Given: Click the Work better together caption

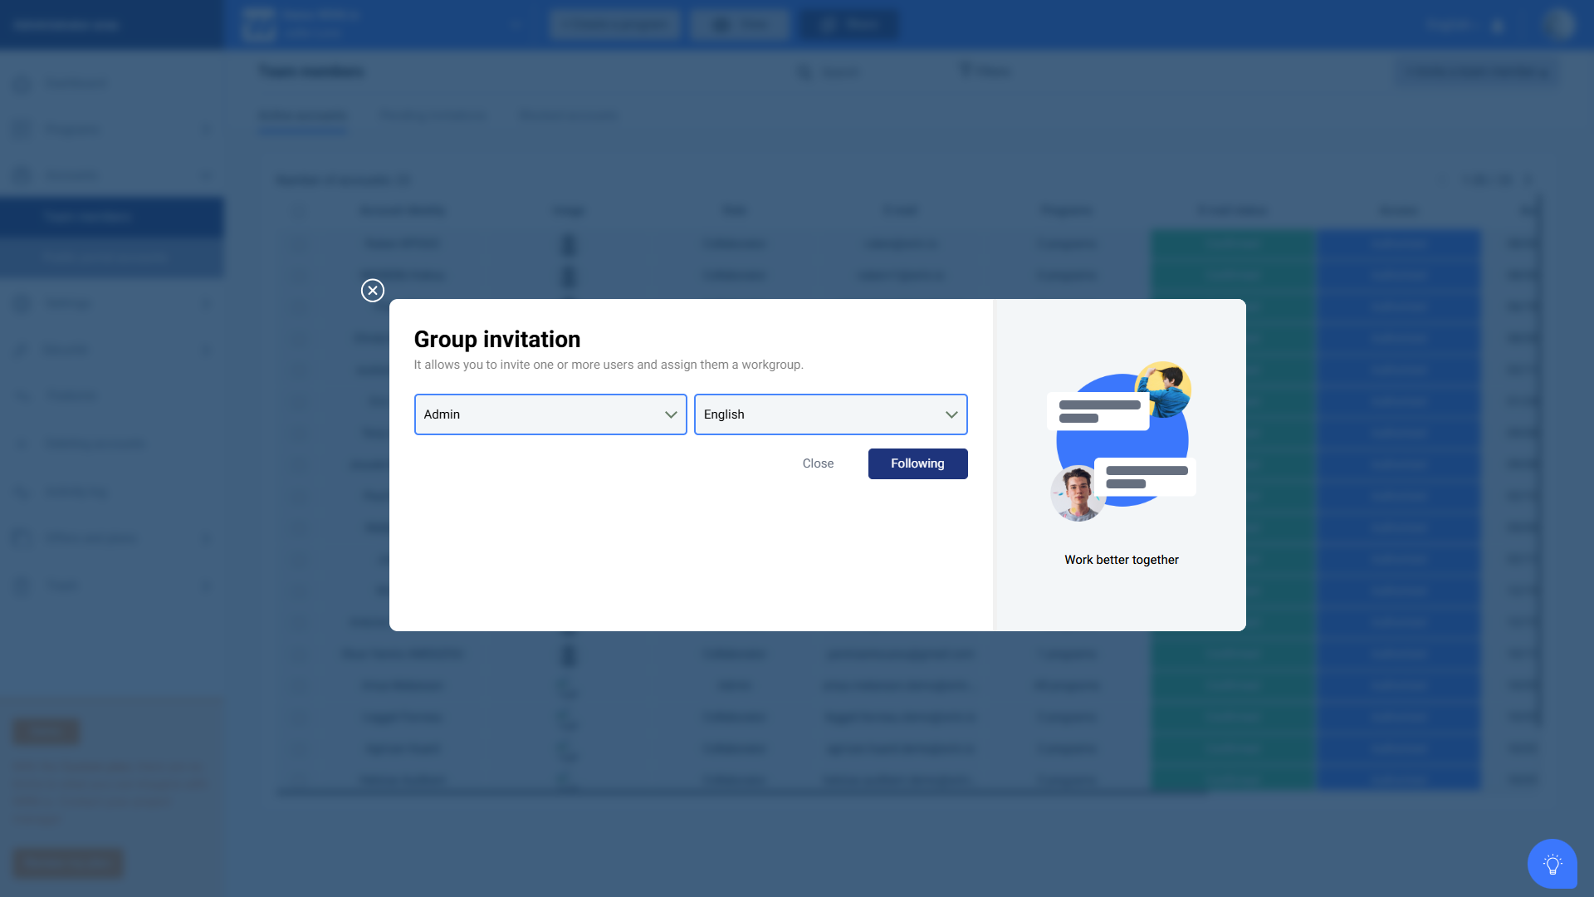Looking at the screenshot, I should tap(1121, 560).
